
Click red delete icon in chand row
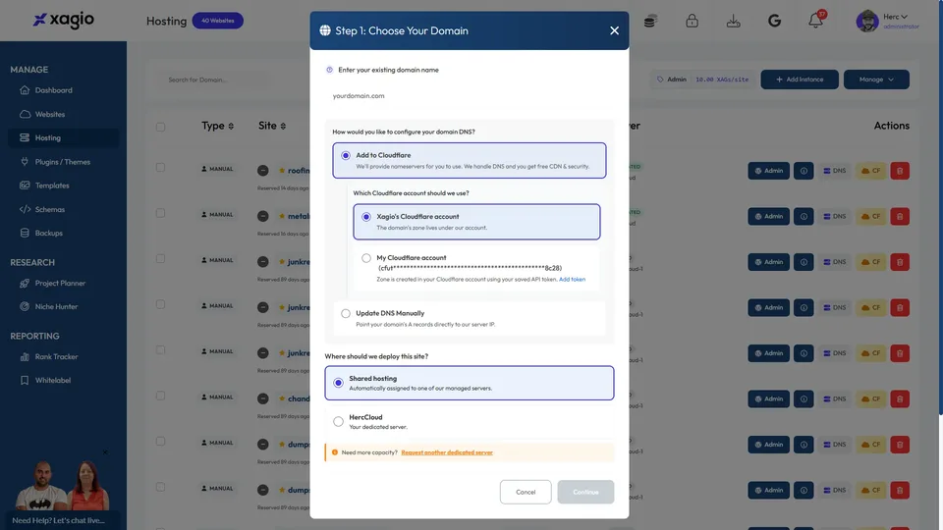[x=900, y=399]
